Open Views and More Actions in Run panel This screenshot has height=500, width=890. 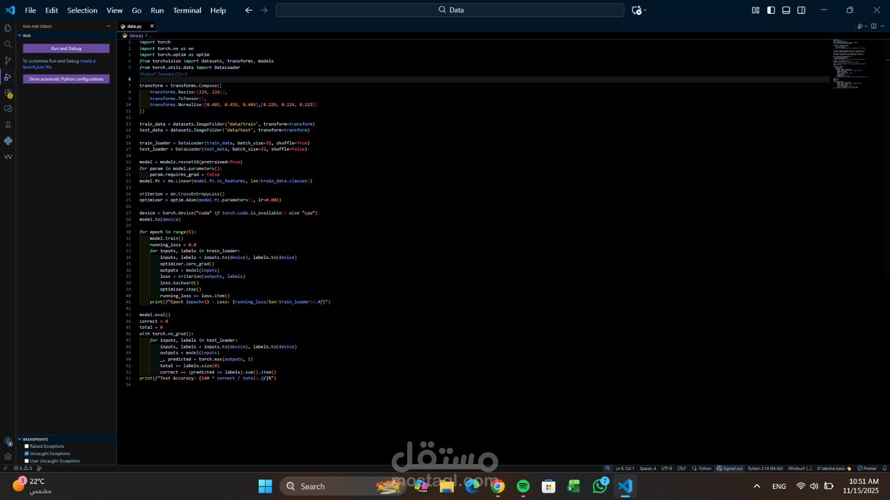pos(108,26)
